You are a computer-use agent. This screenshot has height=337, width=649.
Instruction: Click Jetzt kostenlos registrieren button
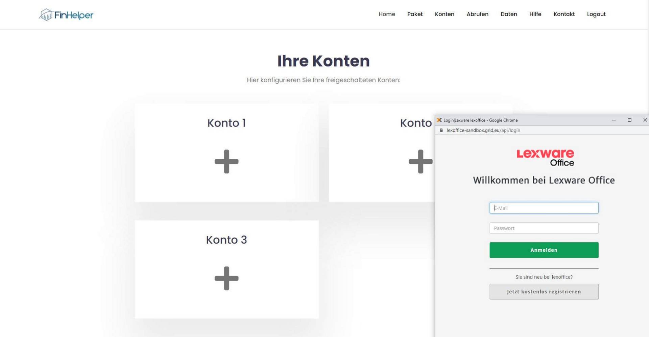click(544, 292)
